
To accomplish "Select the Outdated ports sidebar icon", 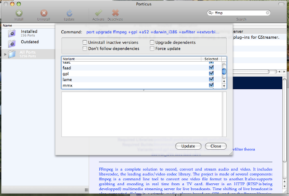I will pyautogui.click(x=12, y=43).
